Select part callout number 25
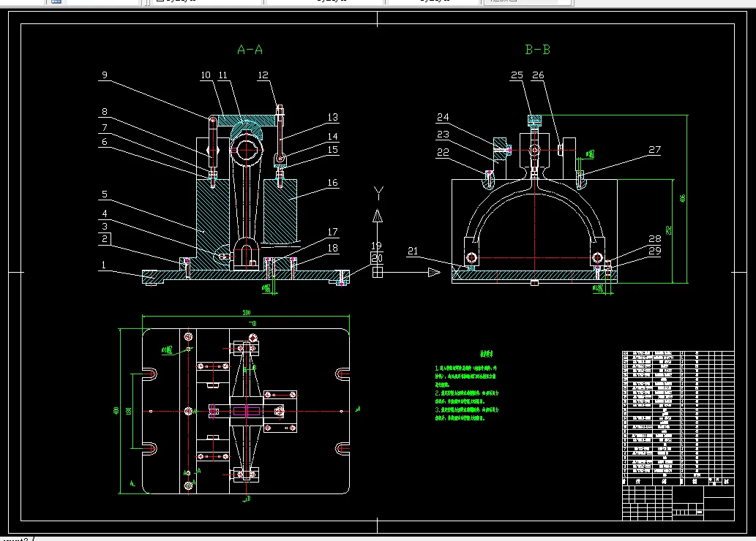Screen dimensions: 756x541 (517, 75)
